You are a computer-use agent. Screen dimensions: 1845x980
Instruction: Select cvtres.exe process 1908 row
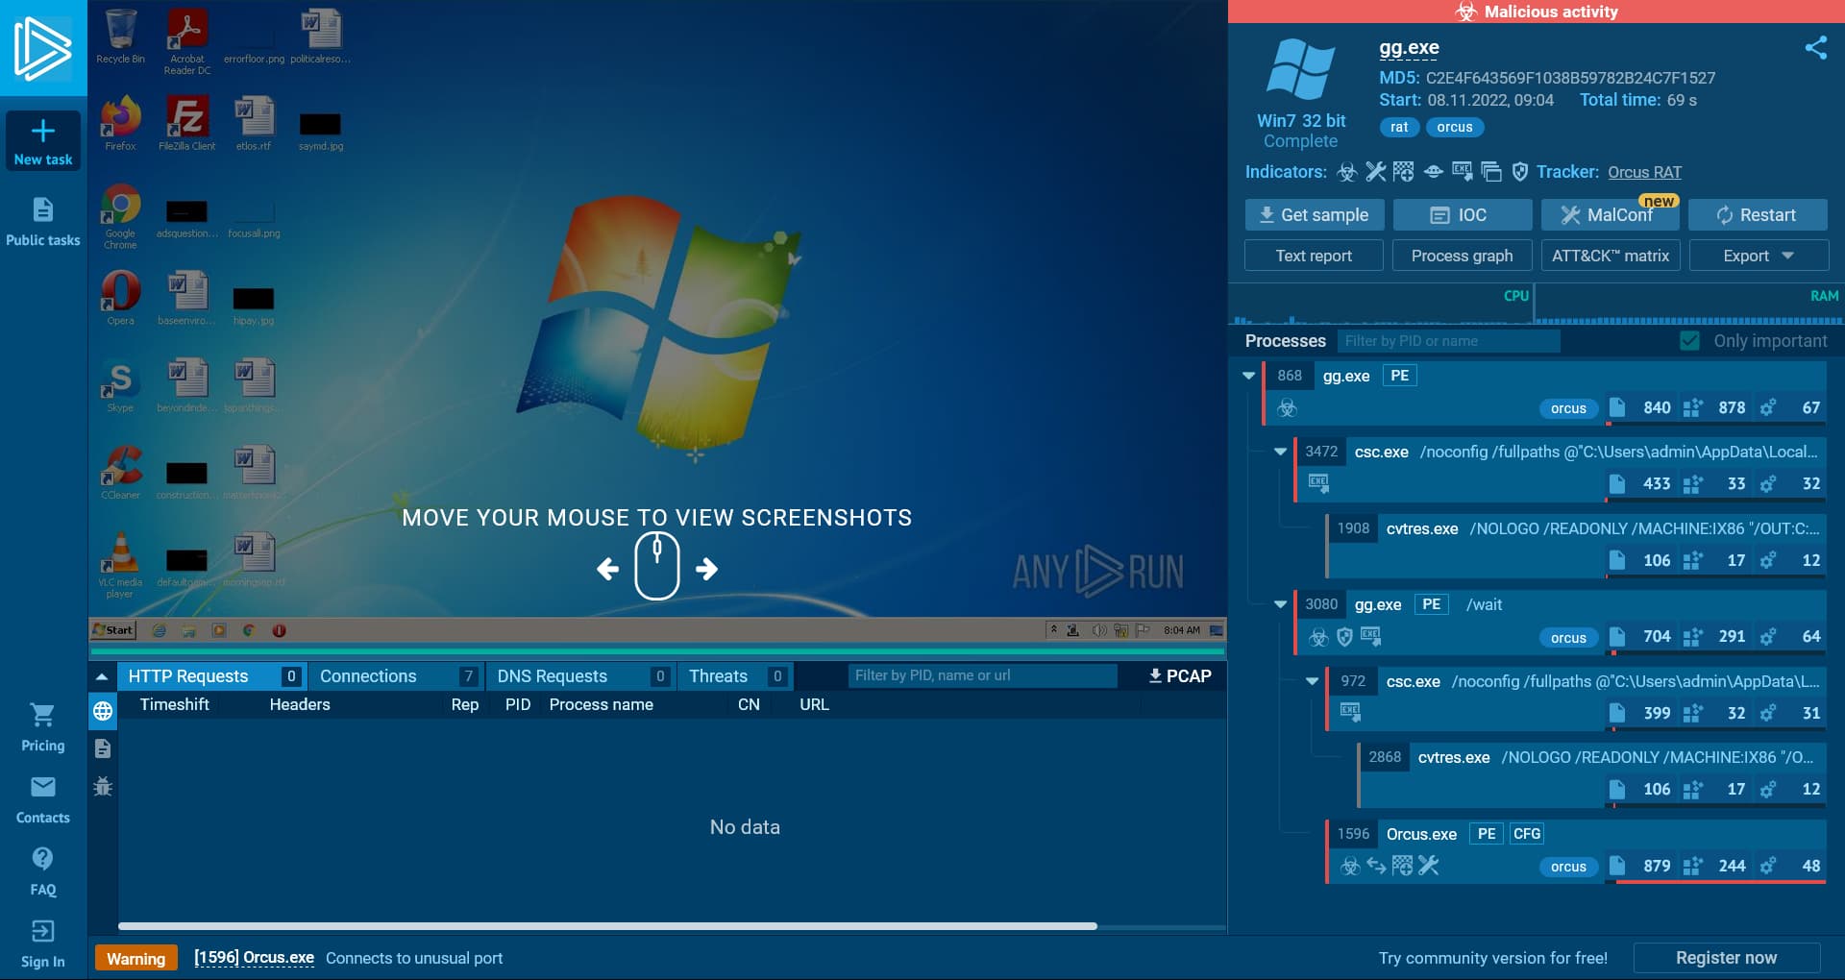[x=1576, y=546]
